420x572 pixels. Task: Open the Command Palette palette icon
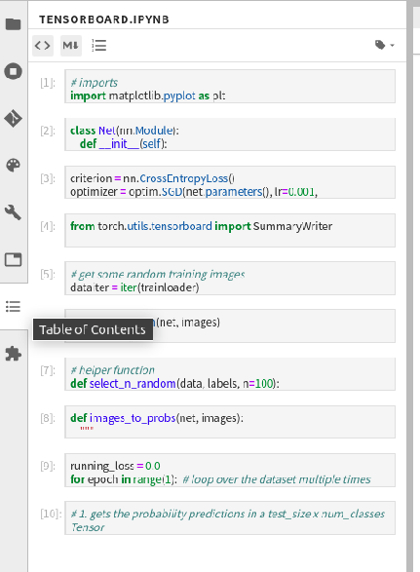click(13, 166)
